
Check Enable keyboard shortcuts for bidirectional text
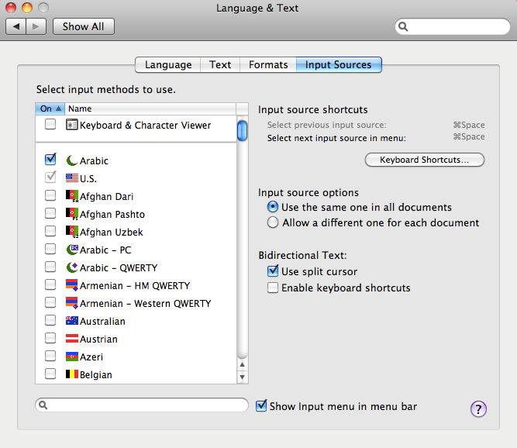coord(273,288)
